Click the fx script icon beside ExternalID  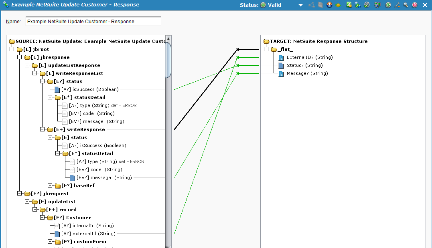click(281, 58)
